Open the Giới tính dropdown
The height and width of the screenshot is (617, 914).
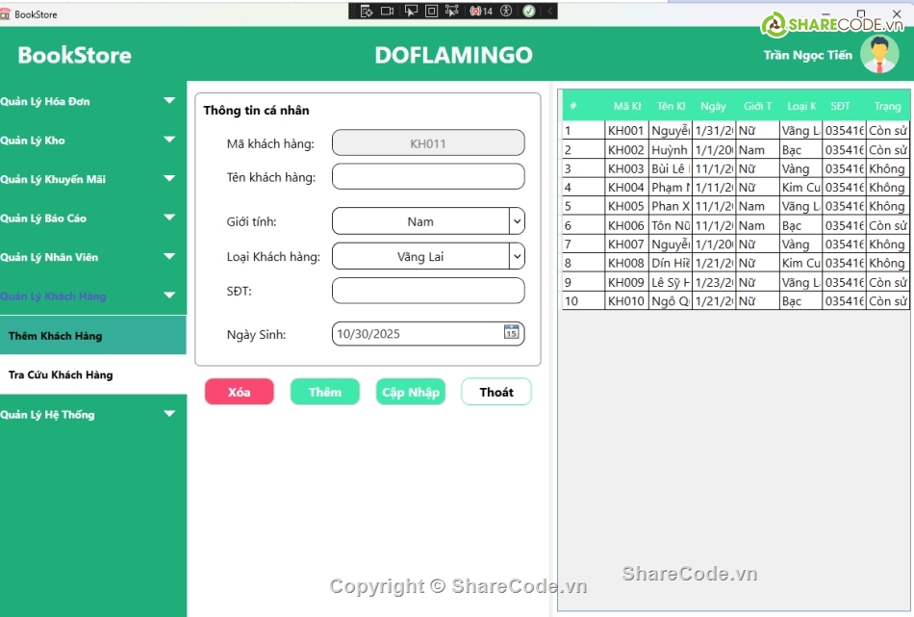click(x=517, y=221)
